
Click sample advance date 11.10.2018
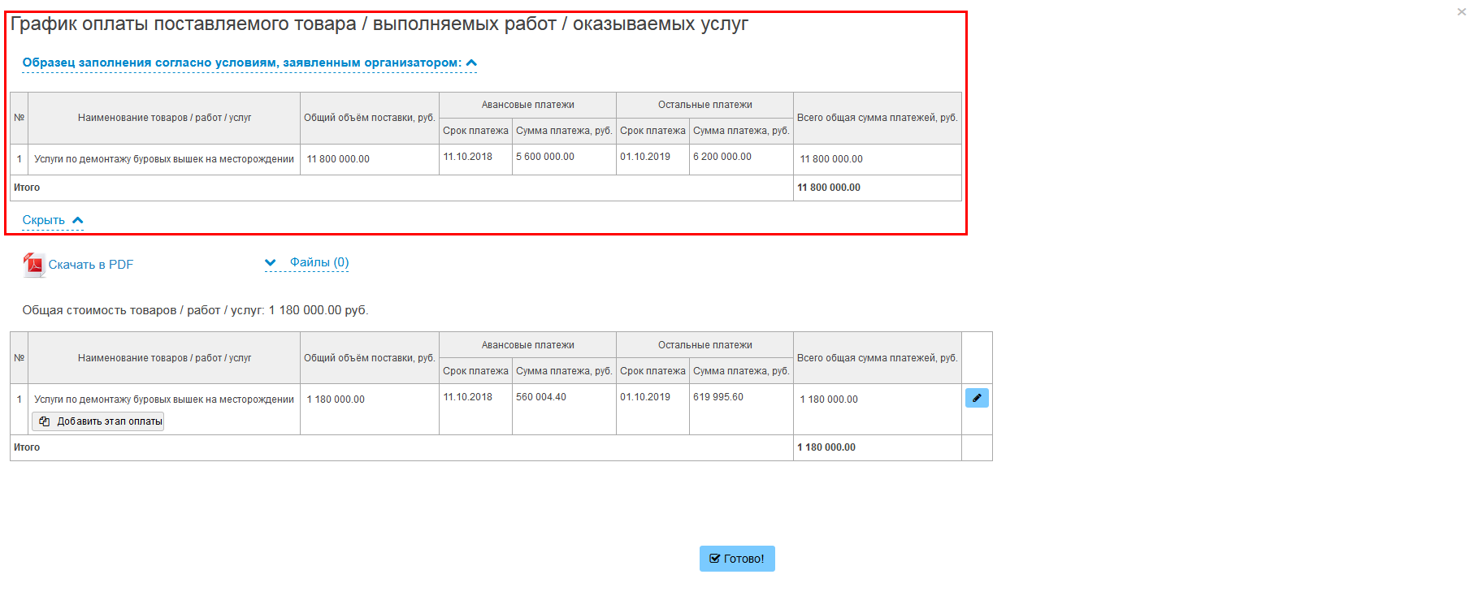click(468, 157)
